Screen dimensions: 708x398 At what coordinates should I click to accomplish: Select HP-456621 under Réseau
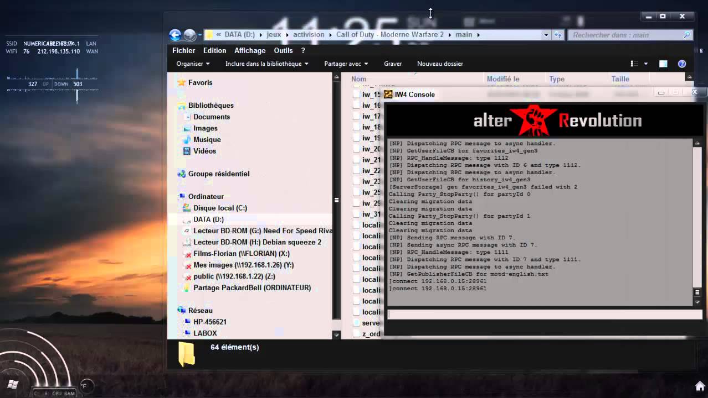point(209,322)
